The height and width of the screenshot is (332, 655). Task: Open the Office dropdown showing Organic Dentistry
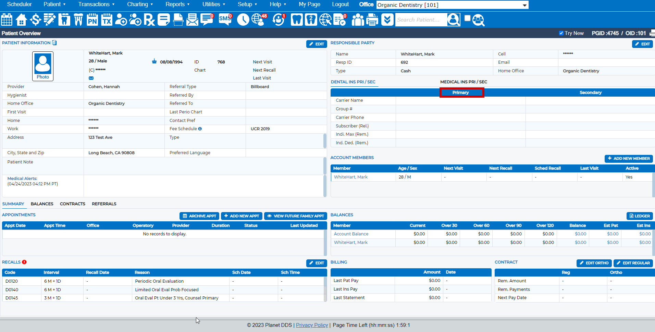[x=452, y=5]
